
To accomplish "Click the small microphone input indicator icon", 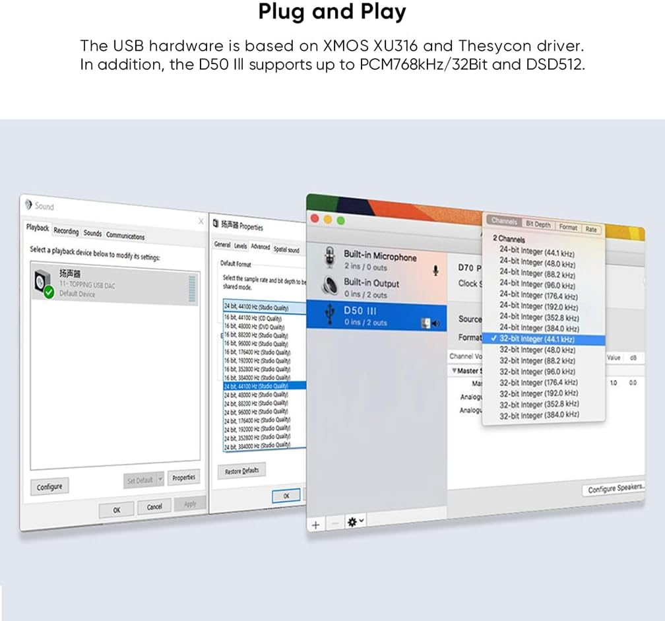I will 435,271.
